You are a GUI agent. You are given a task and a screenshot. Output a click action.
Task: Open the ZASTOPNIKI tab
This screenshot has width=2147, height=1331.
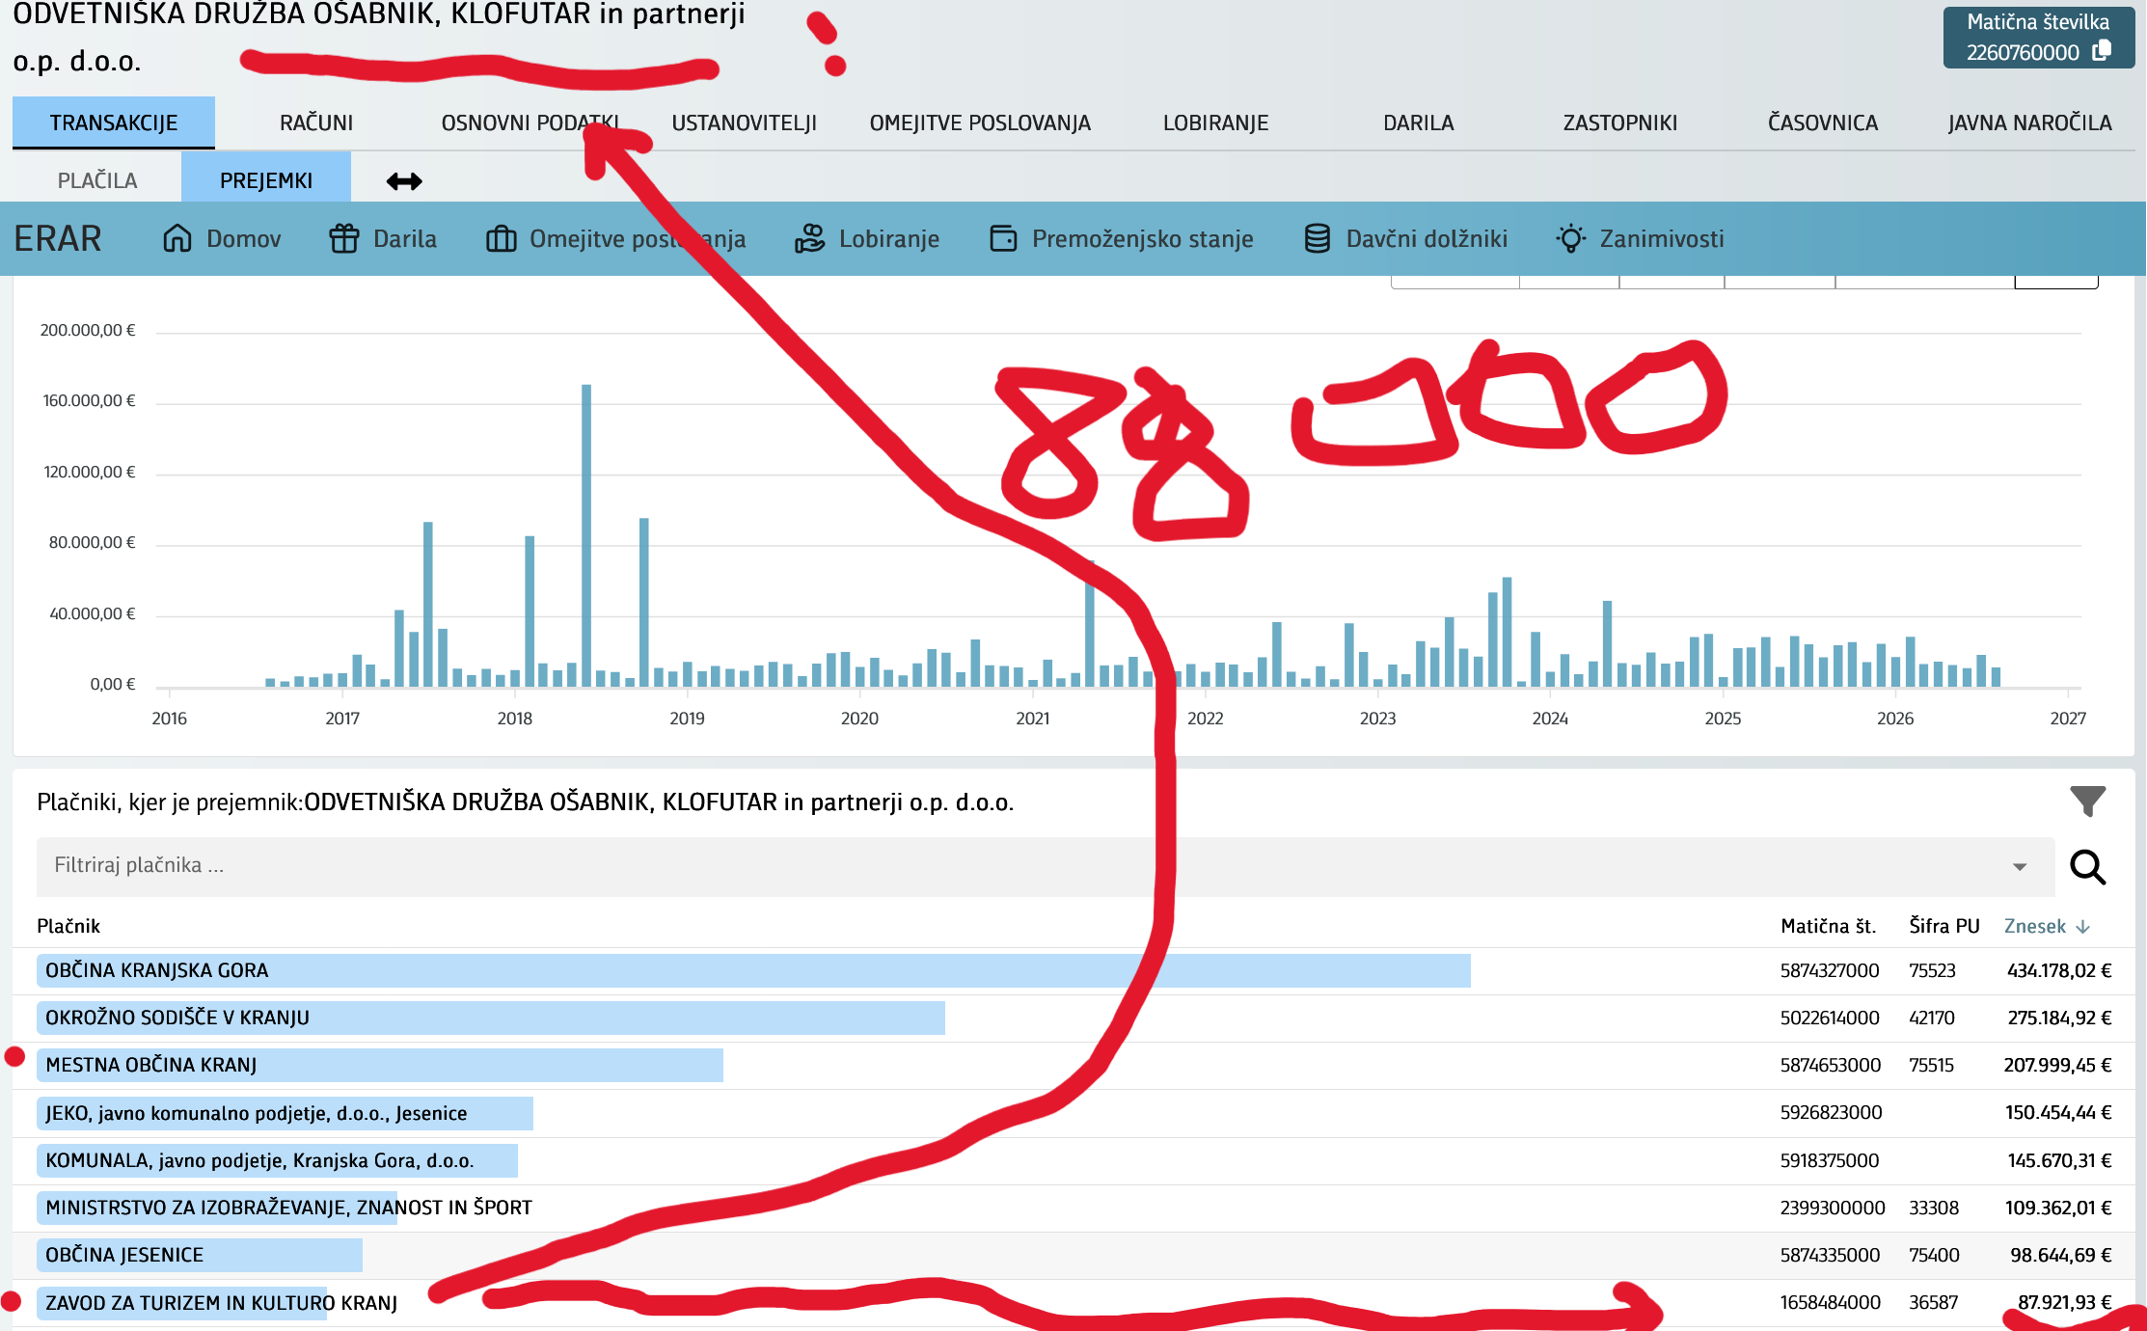(x=1620, y=122)
